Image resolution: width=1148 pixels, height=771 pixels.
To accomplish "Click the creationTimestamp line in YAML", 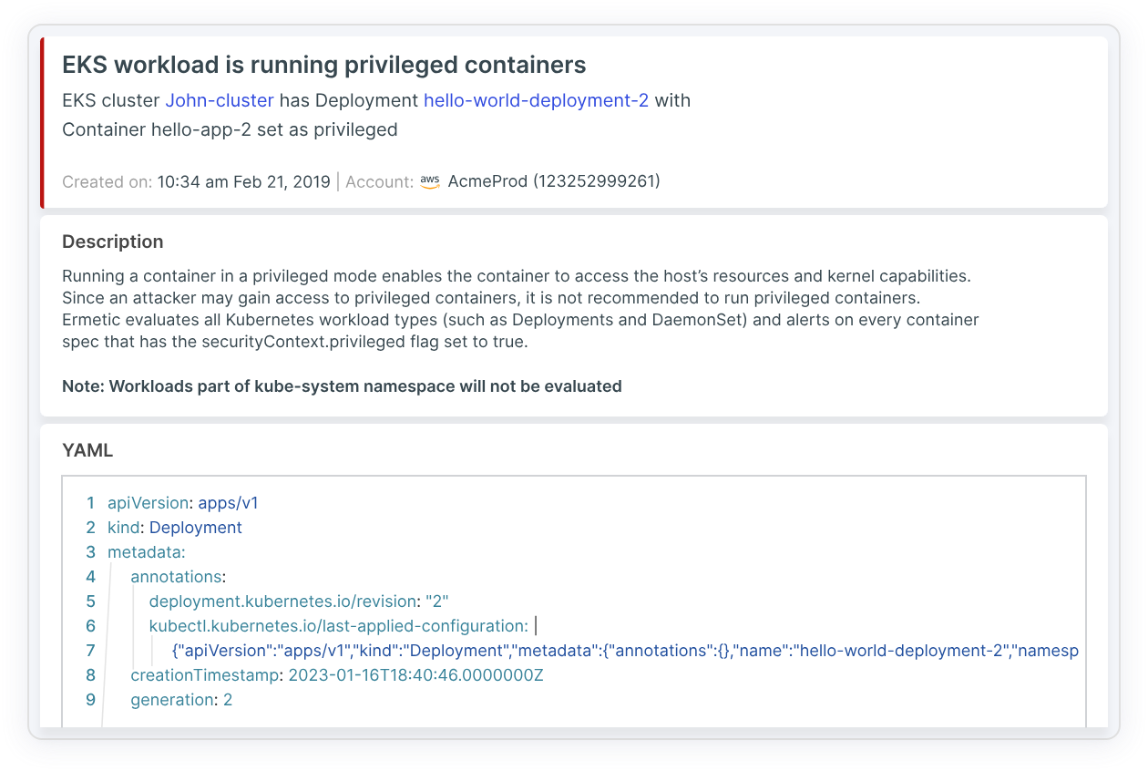I will coord(337,675).
